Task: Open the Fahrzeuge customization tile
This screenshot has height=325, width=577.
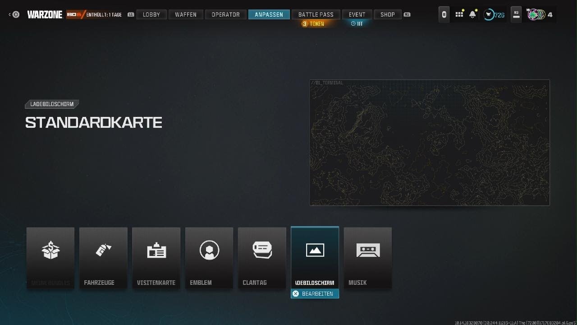Action: 103,258
